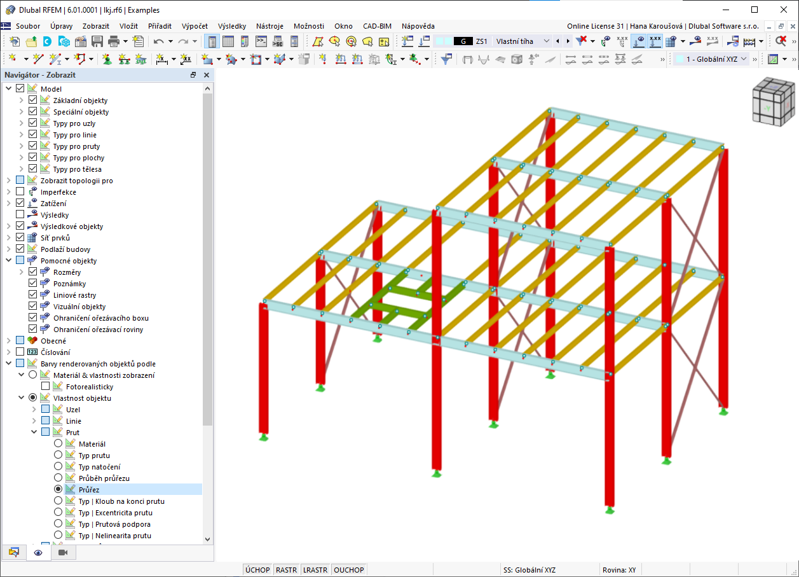Switch to the Views camera tab icon
The height and width of the screenshot is (577, 799).
tap(63, 552)
